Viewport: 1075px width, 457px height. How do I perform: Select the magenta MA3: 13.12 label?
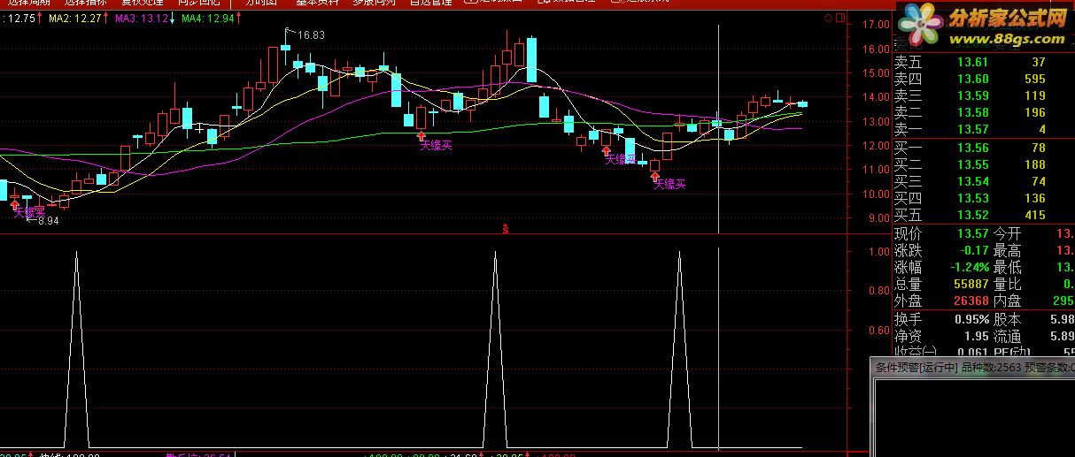142,18
